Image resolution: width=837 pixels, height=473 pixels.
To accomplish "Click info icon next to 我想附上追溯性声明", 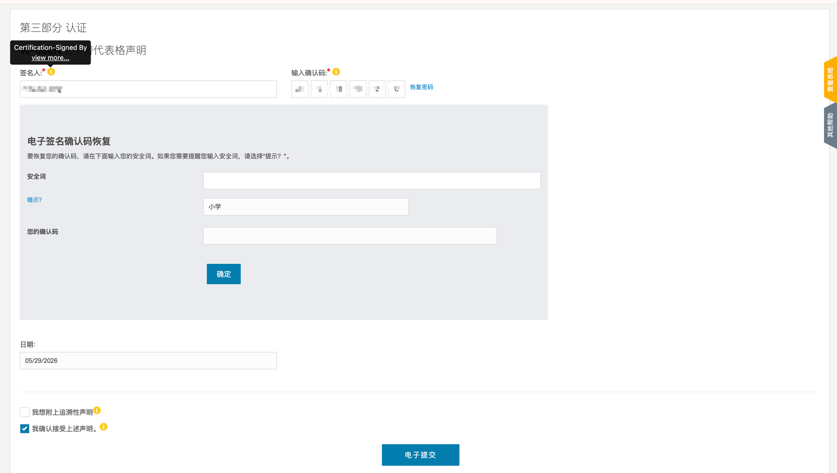I will (x=97, y=410).
